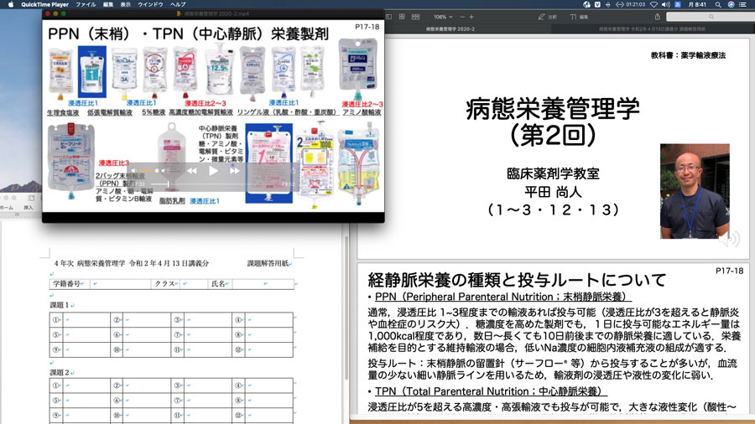The height and width of the screenshot is (424, 755).
Task: Switch to the 病態栄養管理学 2020-2 tab
Action: pyautogui.click(x=450, y=28)
